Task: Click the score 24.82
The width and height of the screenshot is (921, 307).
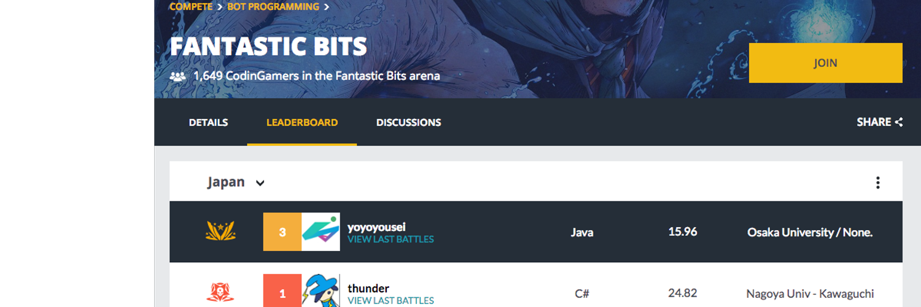Action: (683, 293)
